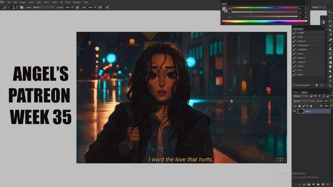
Task: Select the Gradient tool
Action: (x=330, y=63)
